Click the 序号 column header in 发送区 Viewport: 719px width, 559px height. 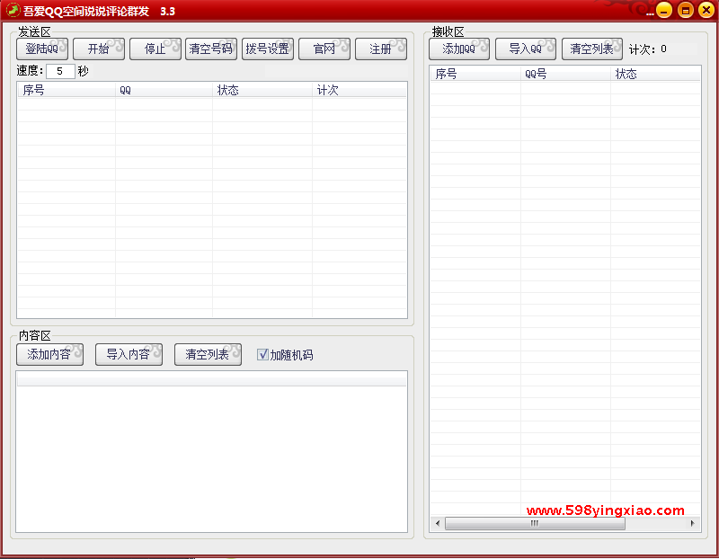click(x=67, y=90)
